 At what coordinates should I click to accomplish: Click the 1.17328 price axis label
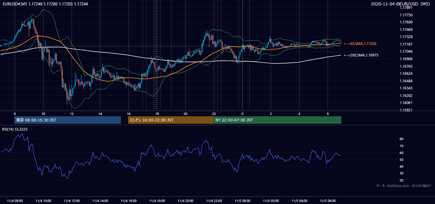pos(406,37)
